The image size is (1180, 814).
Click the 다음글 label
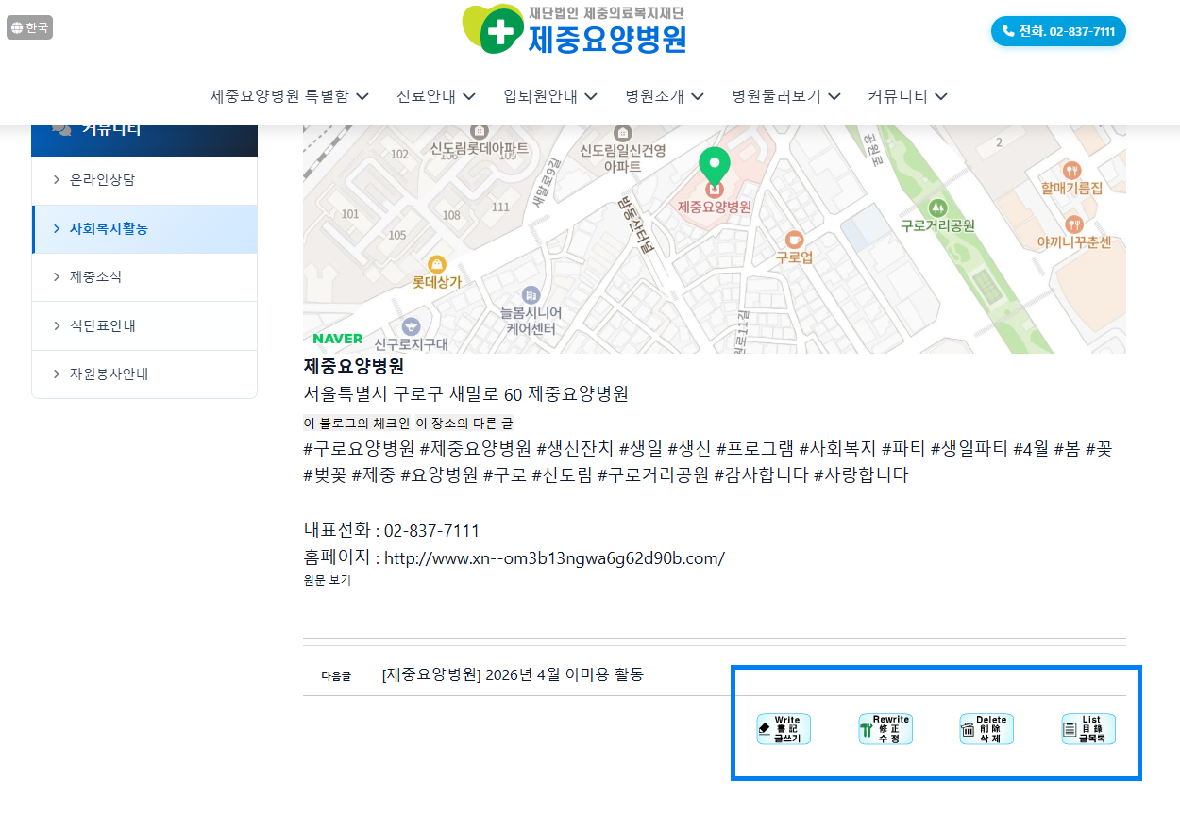335,676
